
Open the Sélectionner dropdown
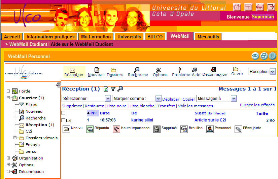tap(86, 98)
